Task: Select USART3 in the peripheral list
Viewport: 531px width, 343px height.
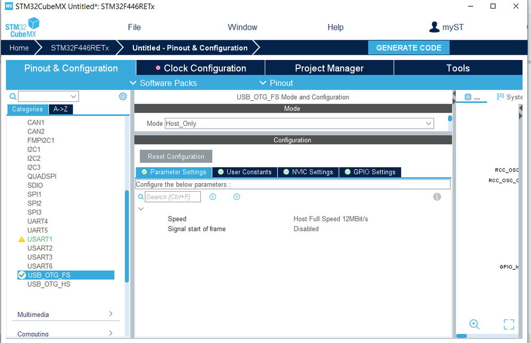Action: (x=40, y=257)
